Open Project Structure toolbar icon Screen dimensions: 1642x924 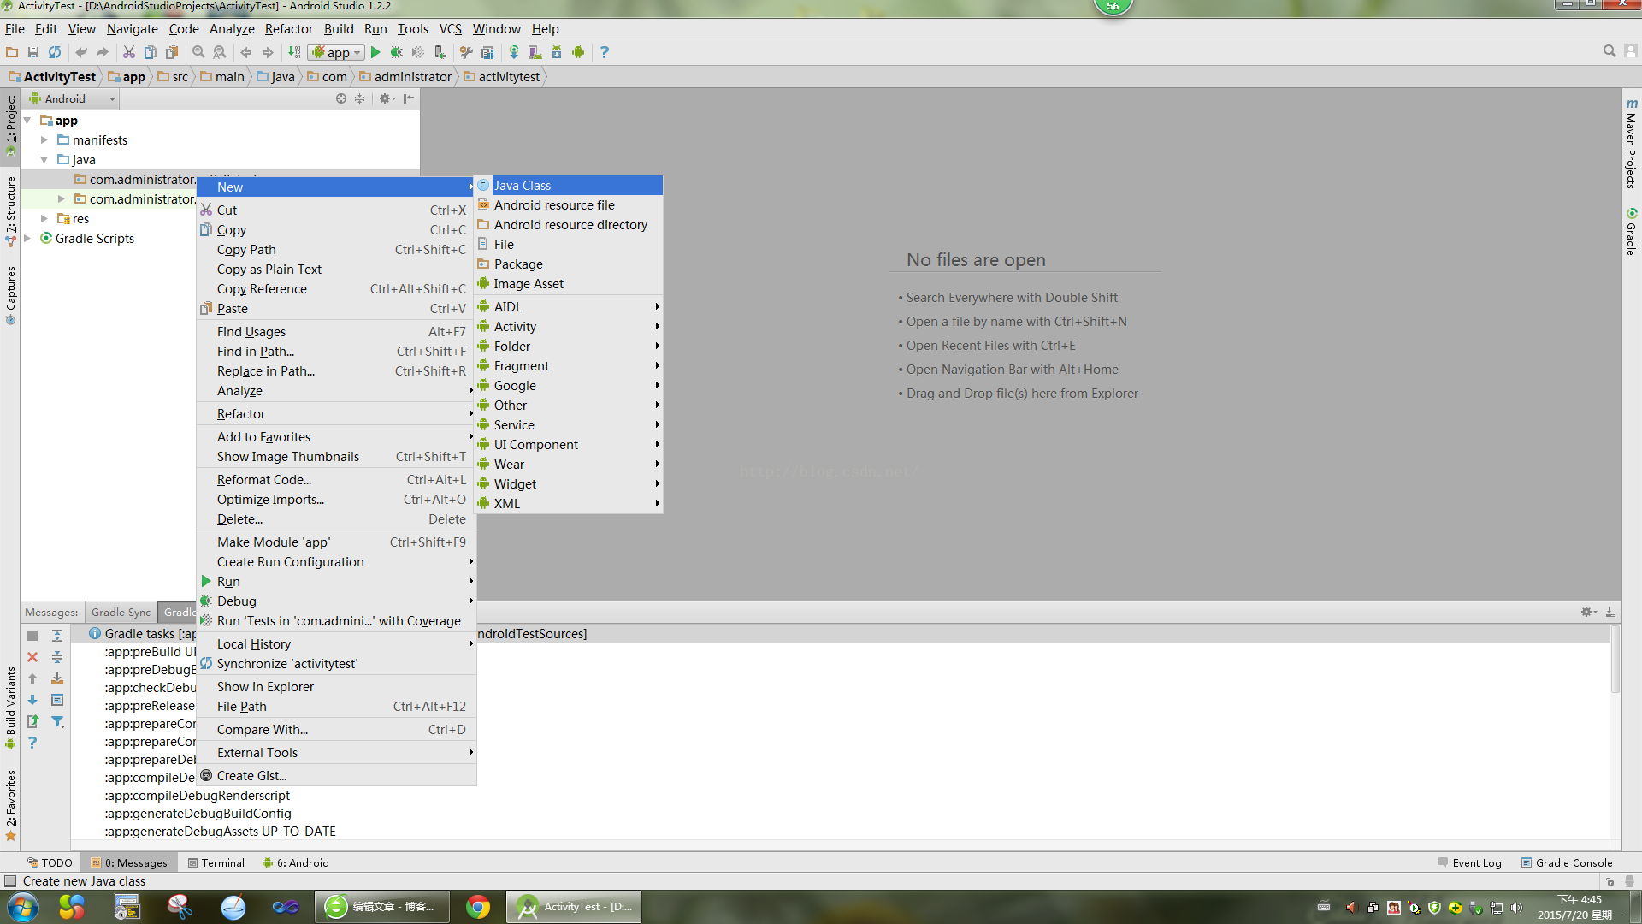coord(487,52)
